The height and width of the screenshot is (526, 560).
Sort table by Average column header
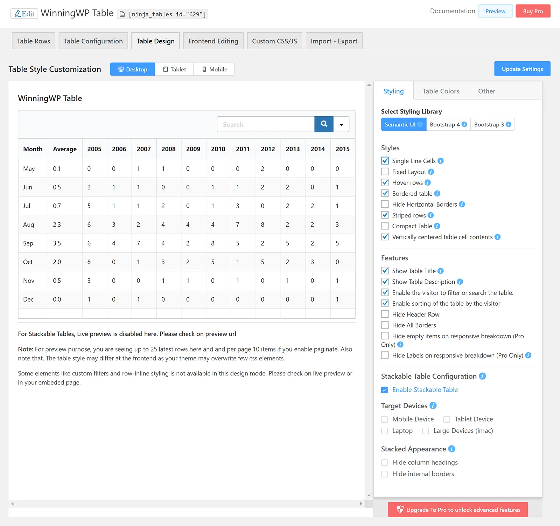pyautogui.click(x=65, y=149)
